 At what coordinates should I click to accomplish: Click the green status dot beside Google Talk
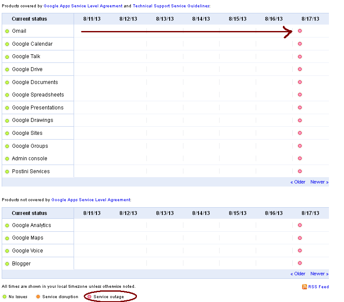coord(7,57)
